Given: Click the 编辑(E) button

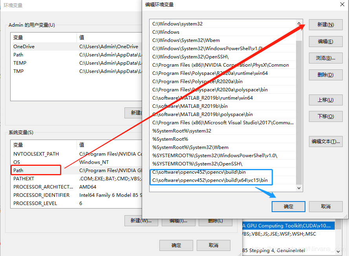Looking at the screenshot, I should point(325,42).
